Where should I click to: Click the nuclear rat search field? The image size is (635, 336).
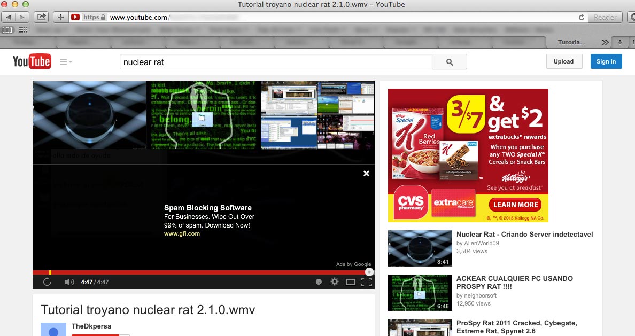pyautogui.click(x=275, y=62)
